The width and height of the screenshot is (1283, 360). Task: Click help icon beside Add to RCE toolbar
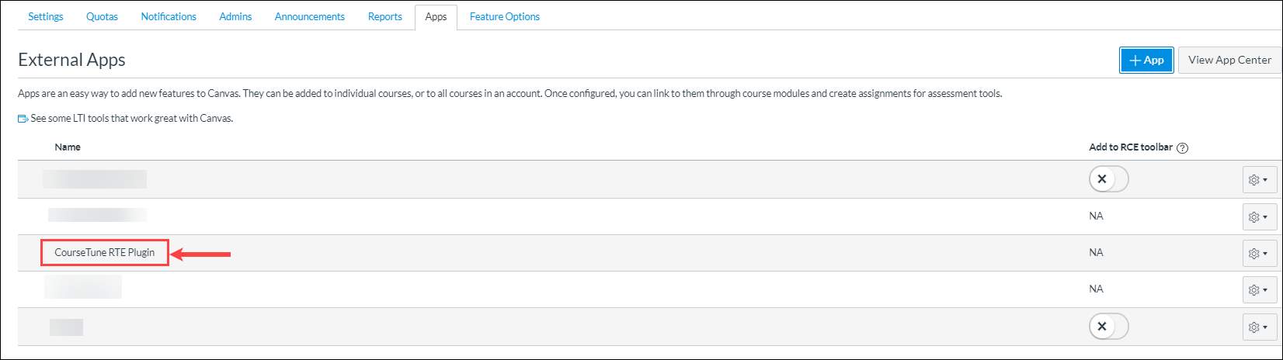coord(1183,148)
